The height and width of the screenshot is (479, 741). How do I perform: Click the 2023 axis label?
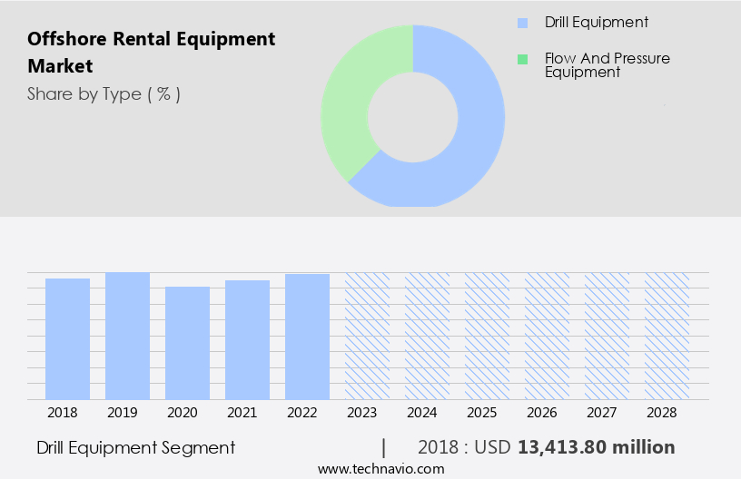pos(362,413)
